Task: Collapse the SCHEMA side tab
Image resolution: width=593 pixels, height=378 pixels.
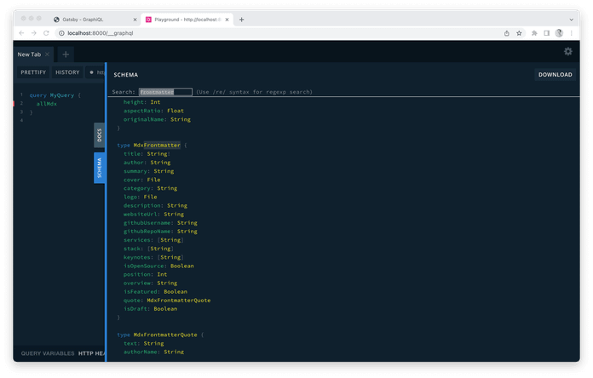Action: [x=99, y=168]
